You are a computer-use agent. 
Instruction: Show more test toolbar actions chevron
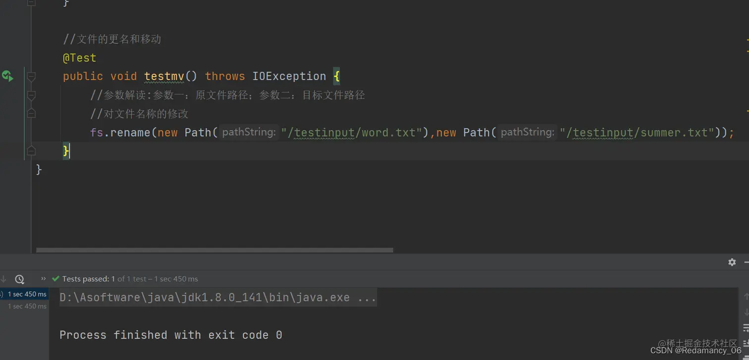(43, 278)
